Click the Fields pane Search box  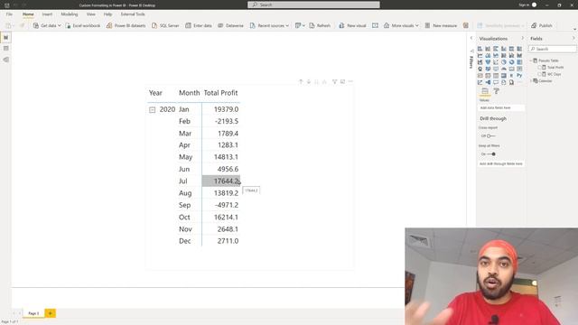click(553, 49)
